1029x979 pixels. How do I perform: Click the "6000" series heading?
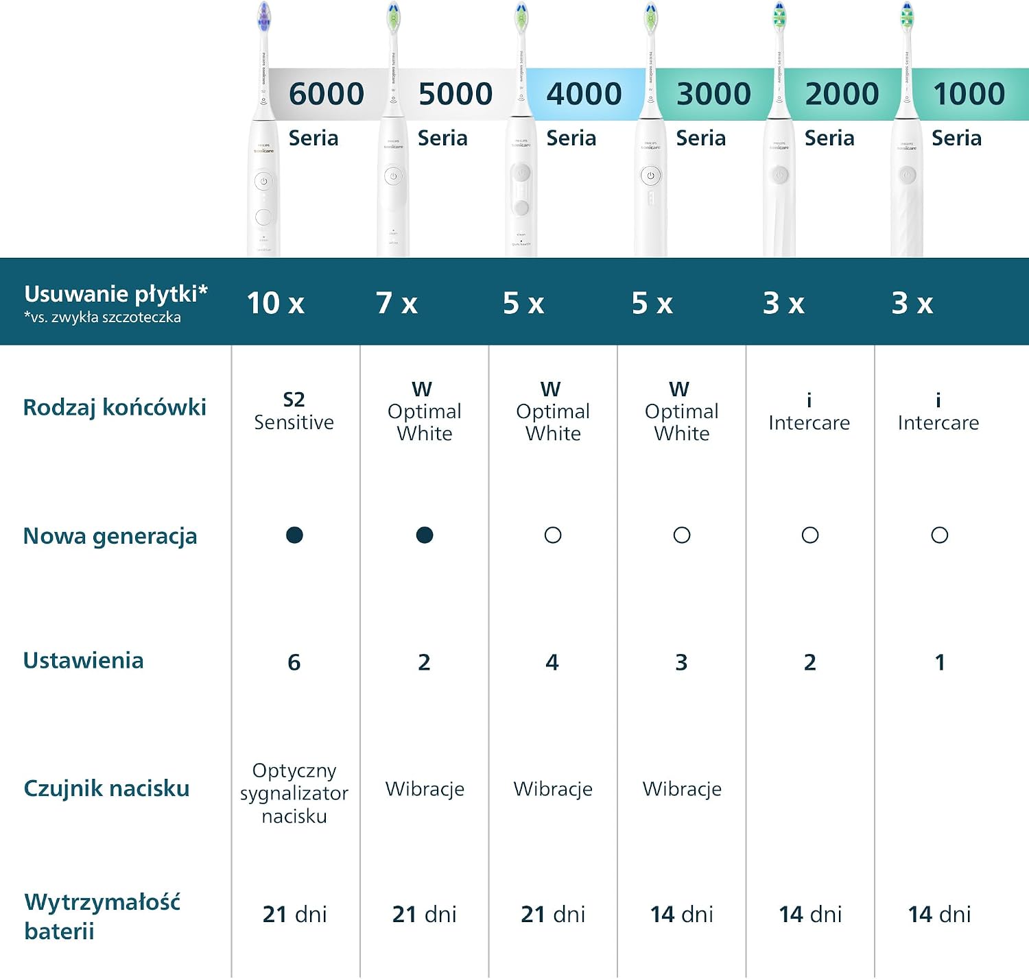pyautogui.click(x=326, y=94)
